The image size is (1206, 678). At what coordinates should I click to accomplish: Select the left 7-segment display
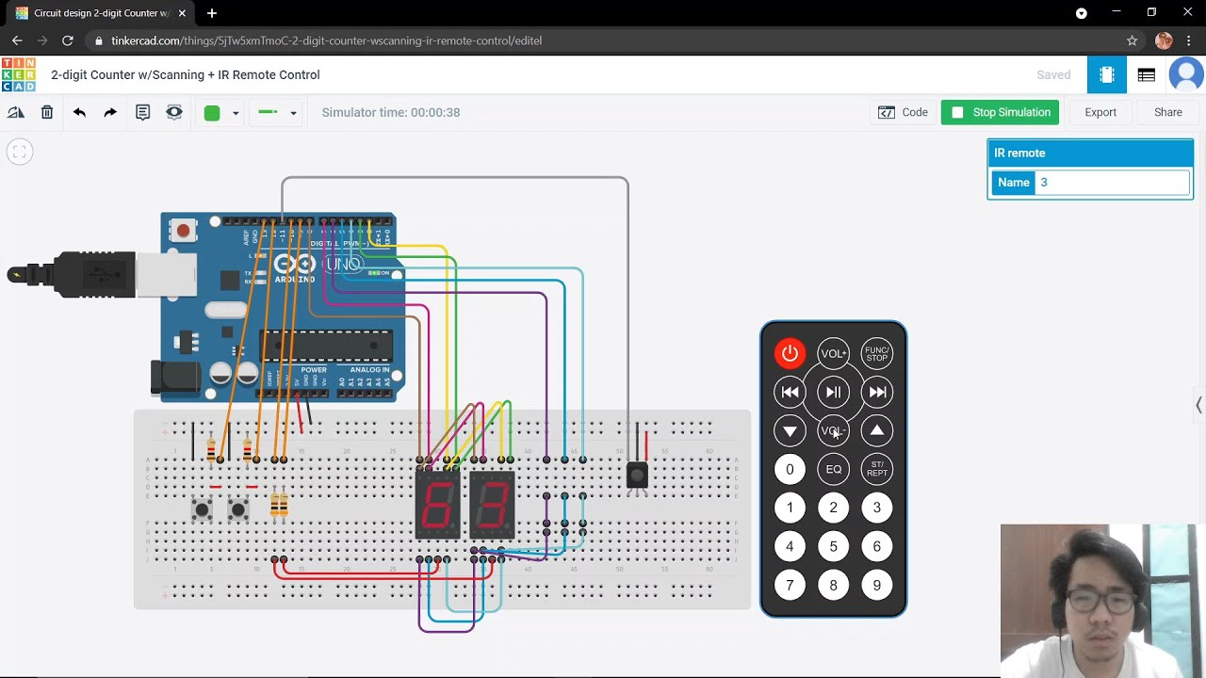[438, 505]
